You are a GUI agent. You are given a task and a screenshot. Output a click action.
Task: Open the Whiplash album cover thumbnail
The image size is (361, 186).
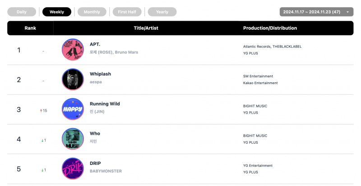pyautogui.click(x=73, y=80)
